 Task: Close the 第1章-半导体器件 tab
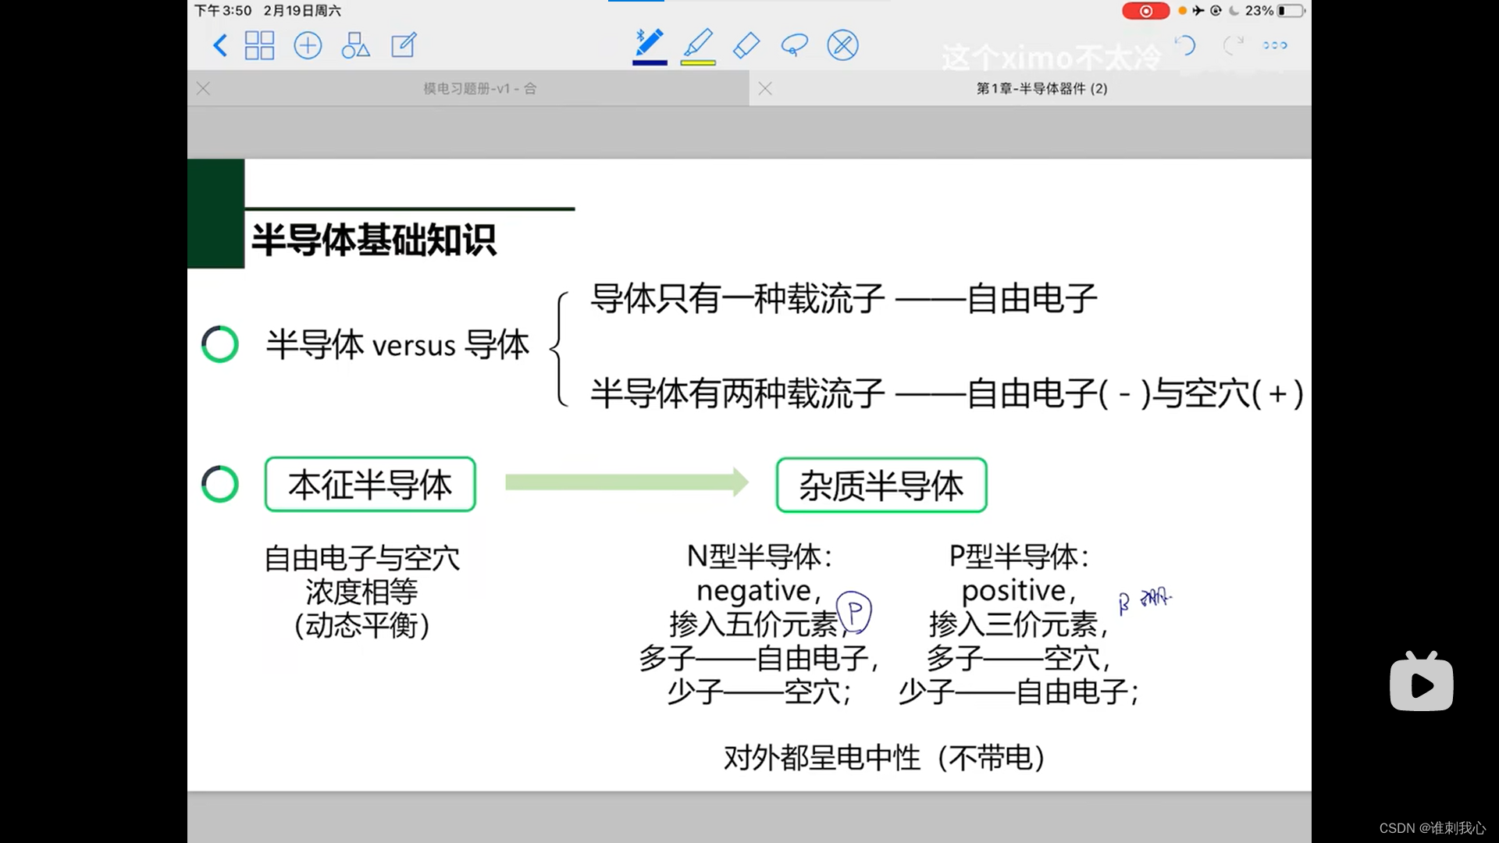click(765, 89)
